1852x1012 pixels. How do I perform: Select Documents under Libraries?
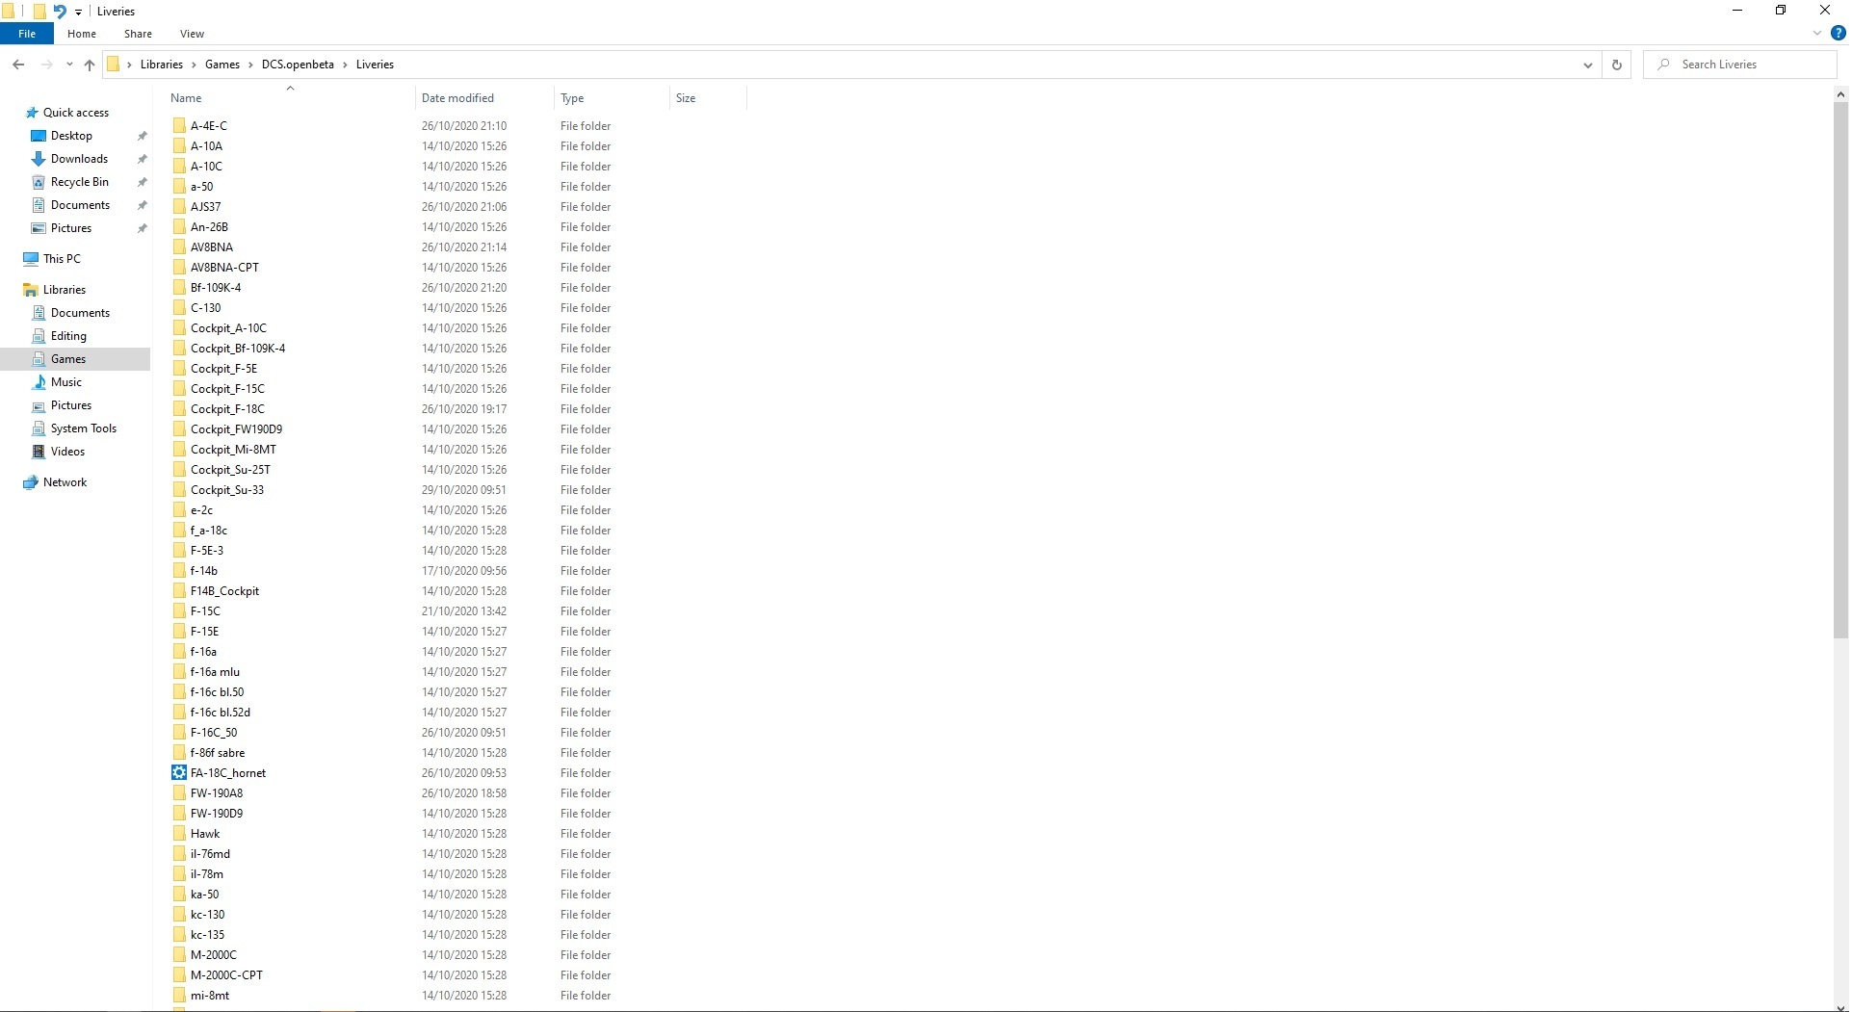tap(80, 313)
